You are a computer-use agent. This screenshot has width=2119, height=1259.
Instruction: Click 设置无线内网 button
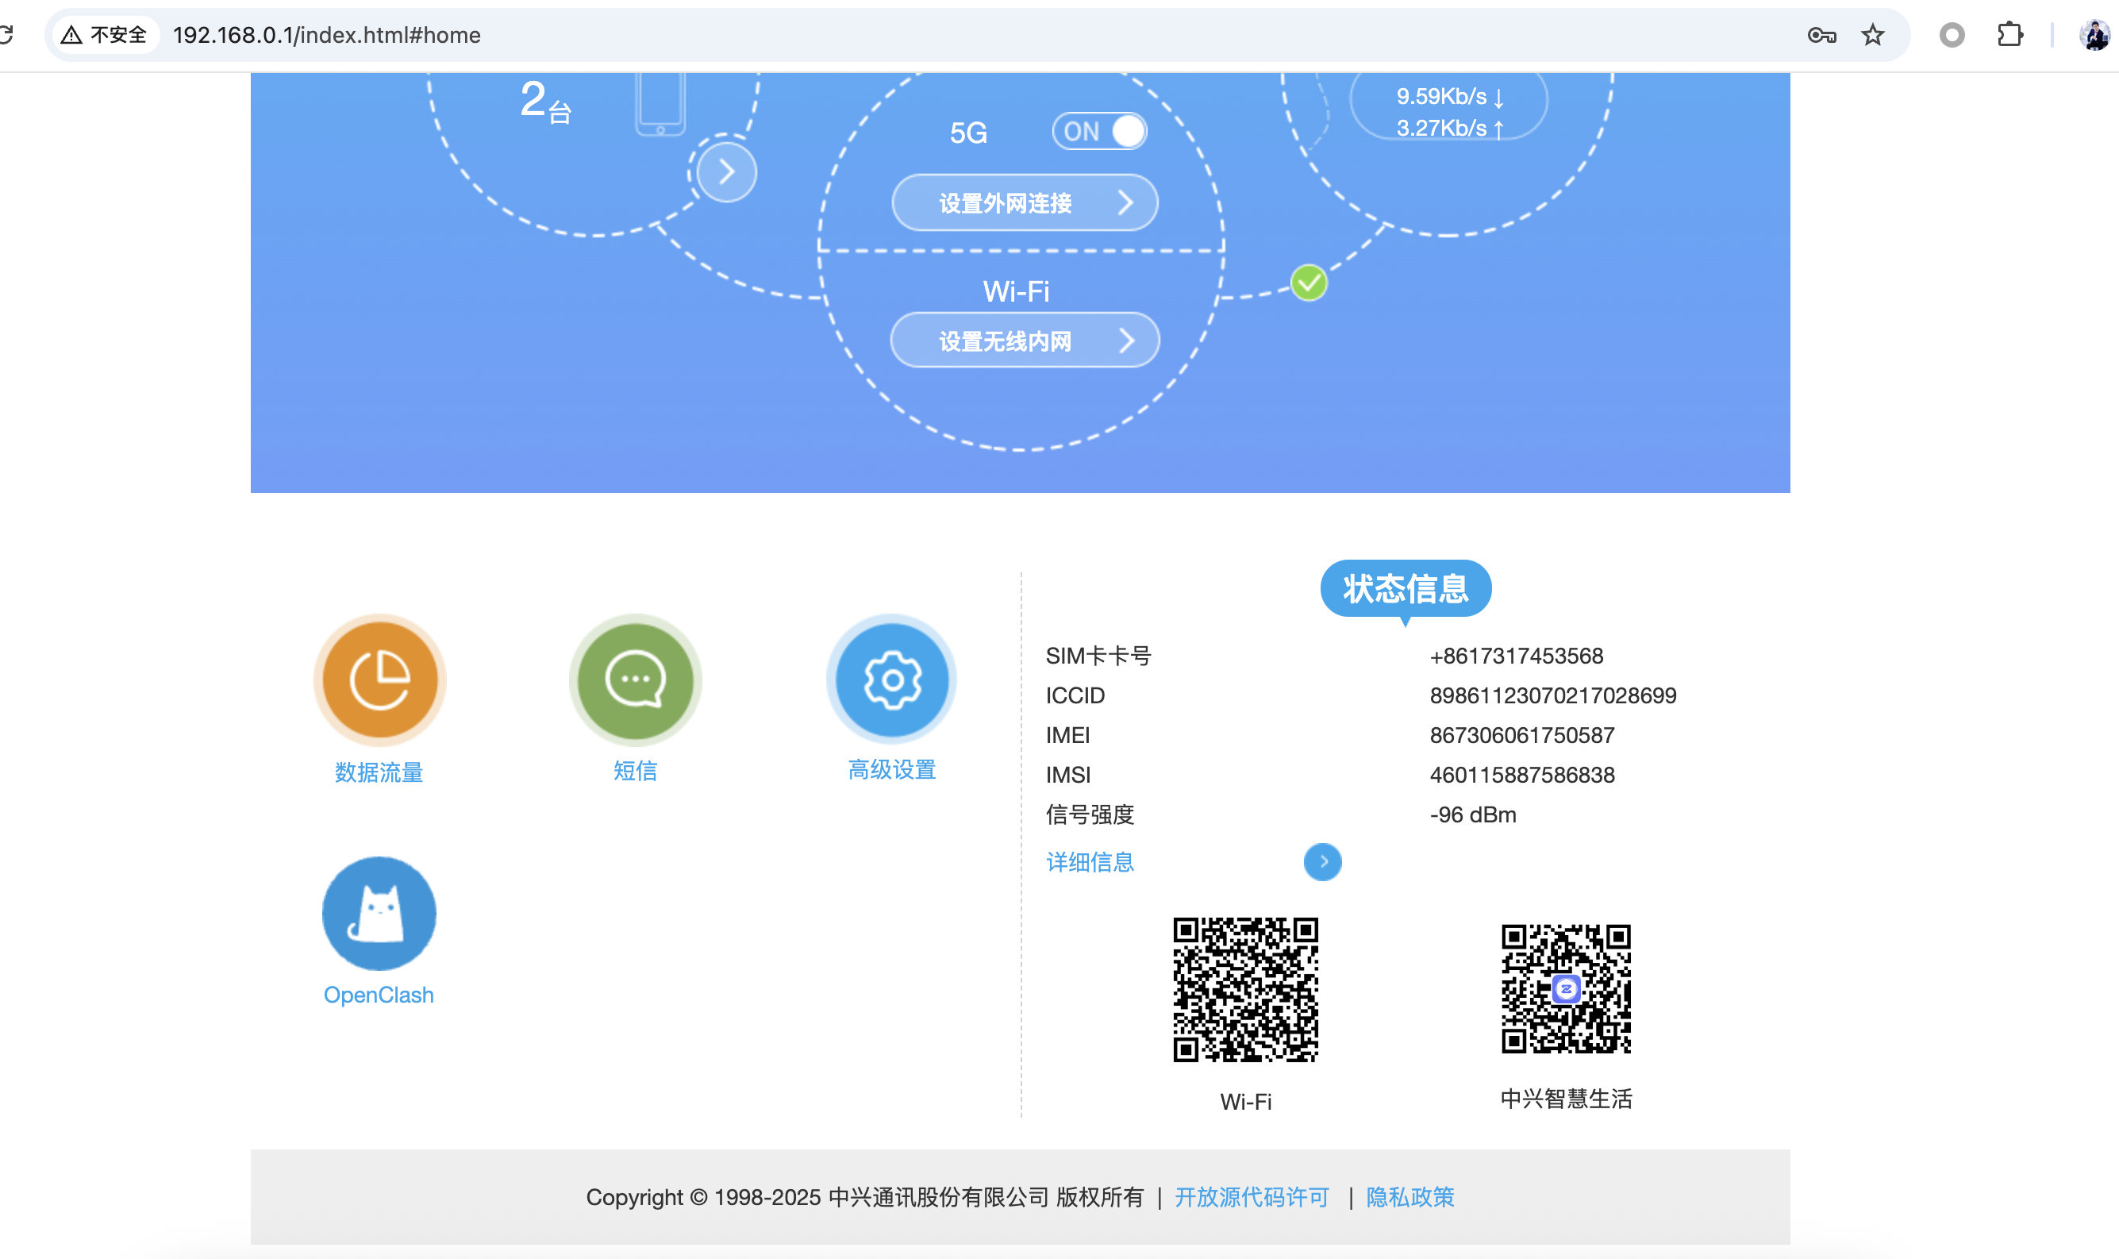1025,341
